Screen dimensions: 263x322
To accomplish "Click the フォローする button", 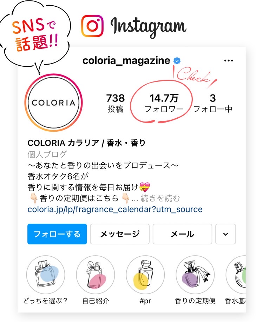I will pyautogui.click(x=57, y=234).
